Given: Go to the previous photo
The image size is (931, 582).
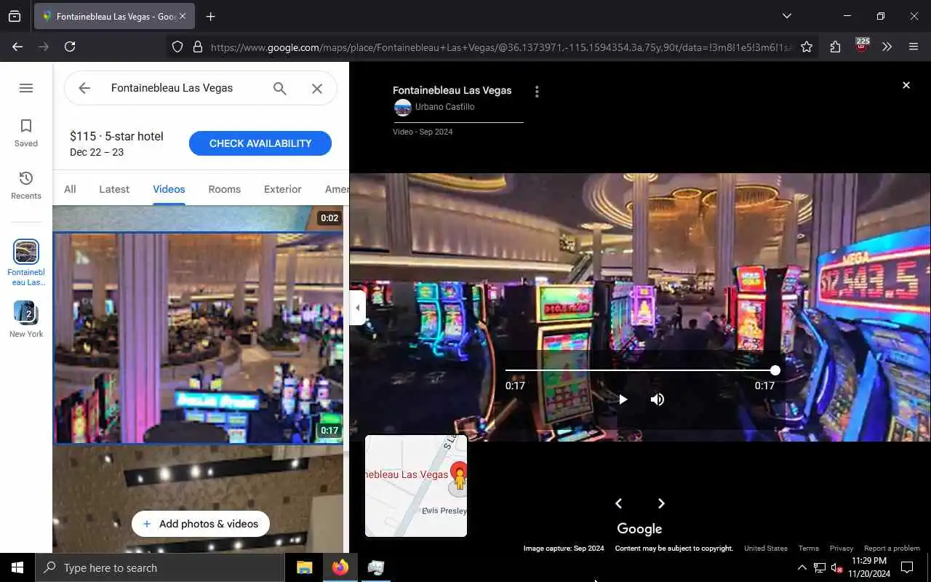Looking at the screenshot, I should coord(618,503).
